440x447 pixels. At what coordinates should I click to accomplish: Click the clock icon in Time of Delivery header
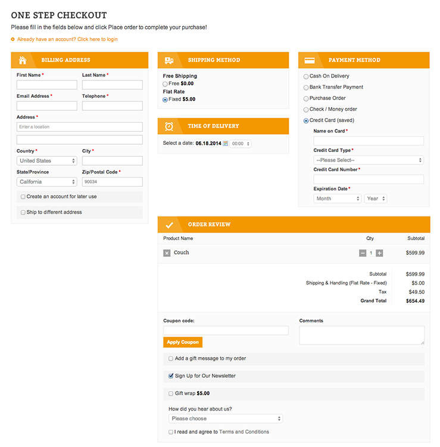coord(169,126)
